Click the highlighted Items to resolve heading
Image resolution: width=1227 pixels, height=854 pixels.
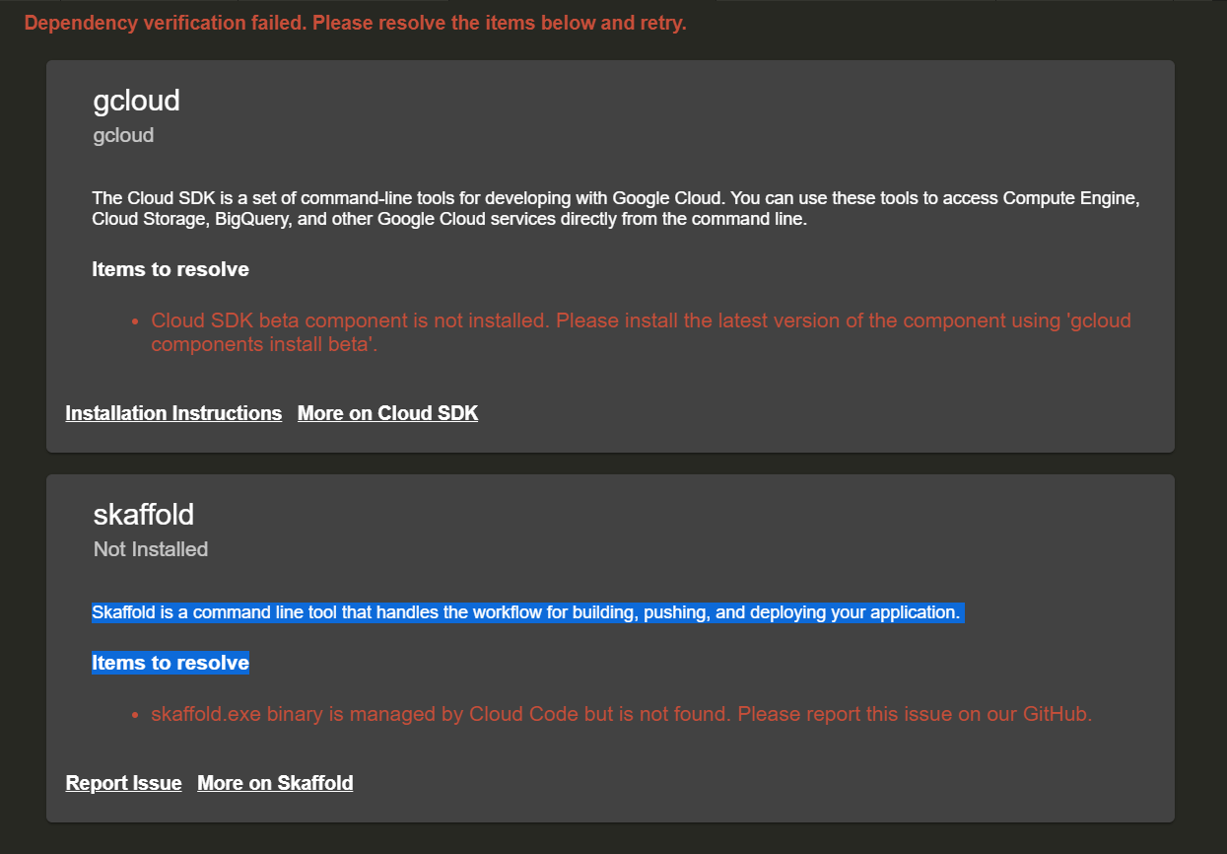[x=170, y=662]
